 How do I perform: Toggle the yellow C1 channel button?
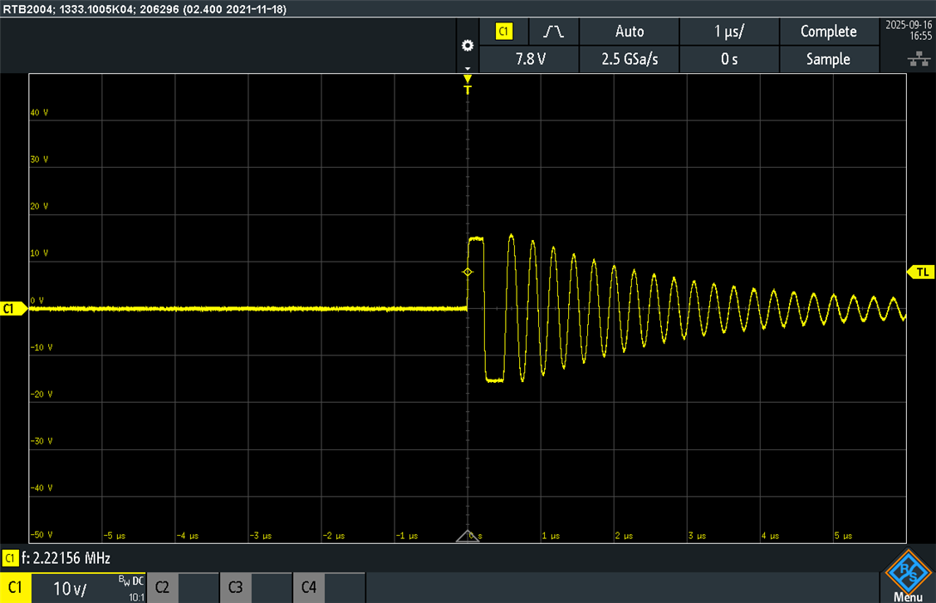click(16, 587)
